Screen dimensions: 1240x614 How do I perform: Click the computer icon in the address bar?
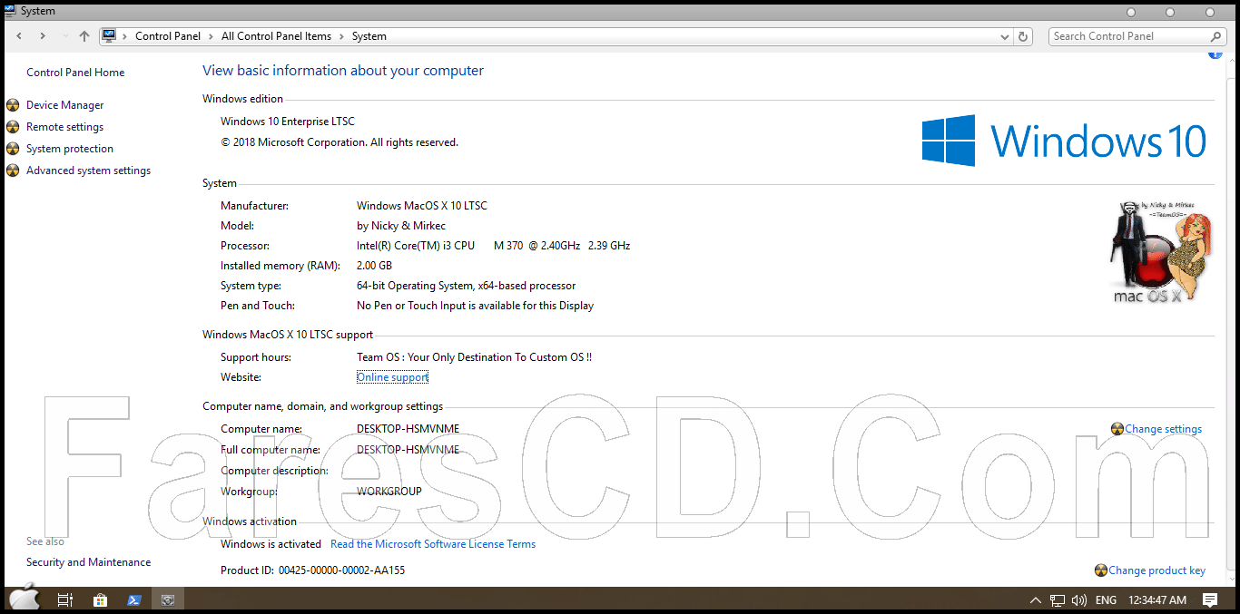(110, 36)
